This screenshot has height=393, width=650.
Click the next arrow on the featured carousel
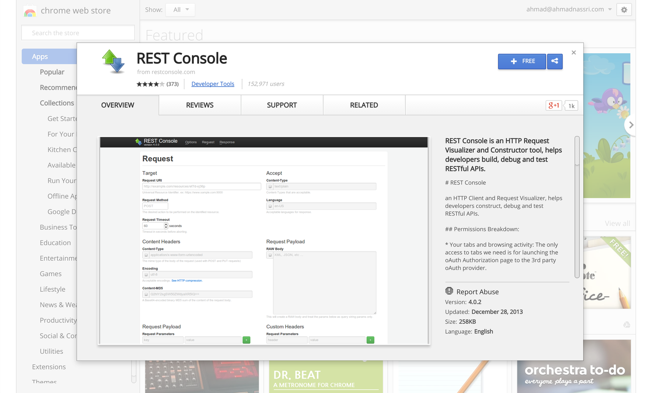(631, 125)
